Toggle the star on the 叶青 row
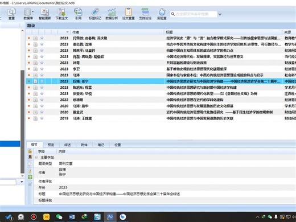Viewport: 296px width, 222px height. 42,63
